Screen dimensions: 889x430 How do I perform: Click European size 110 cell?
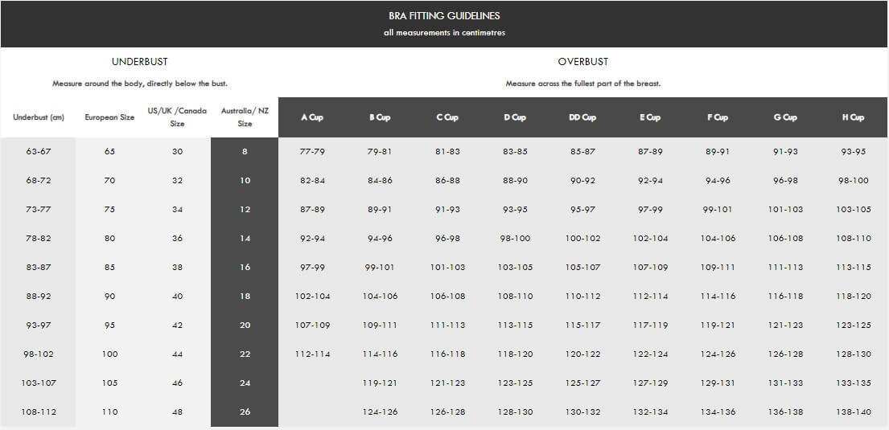click(x=109, y=412)
